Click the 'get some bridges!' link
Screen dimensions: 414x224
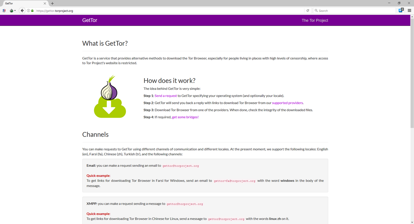[x=185, y=117]
